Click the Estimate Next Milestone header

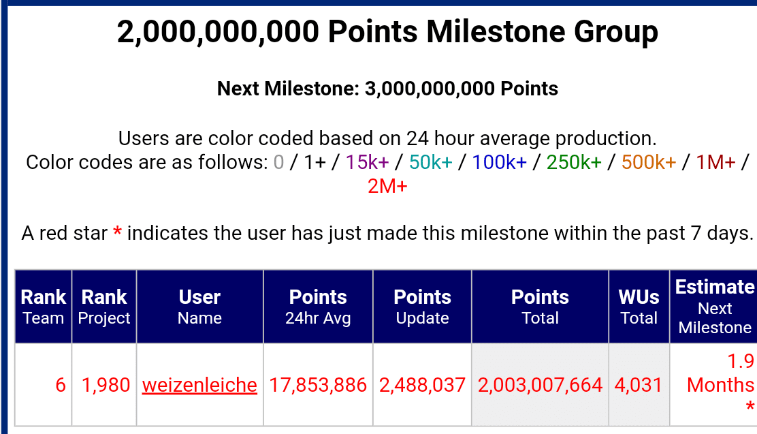pos(713,307)
